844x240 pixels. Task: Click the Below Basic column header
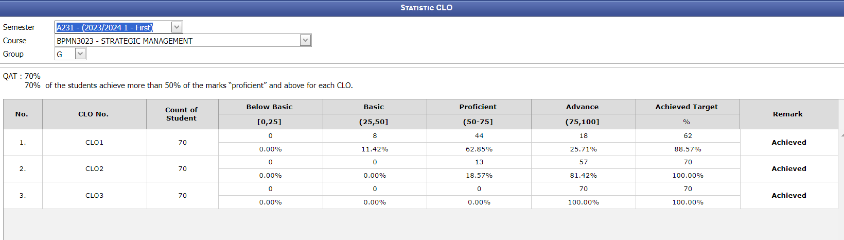270,107
